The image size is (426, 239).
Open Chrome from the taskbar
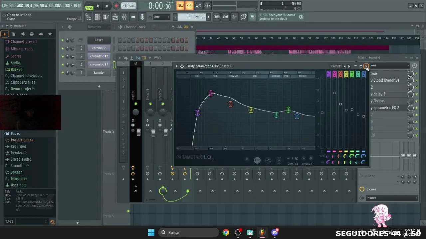pos(226,232)
